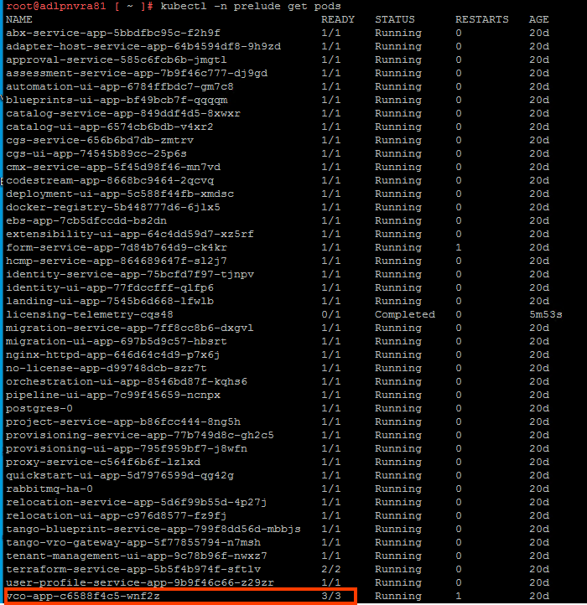Click pod name docker-registry-5b448777d6-6jlx5
This screenshot has width=587, height=605.
click(x=113, y=207)
